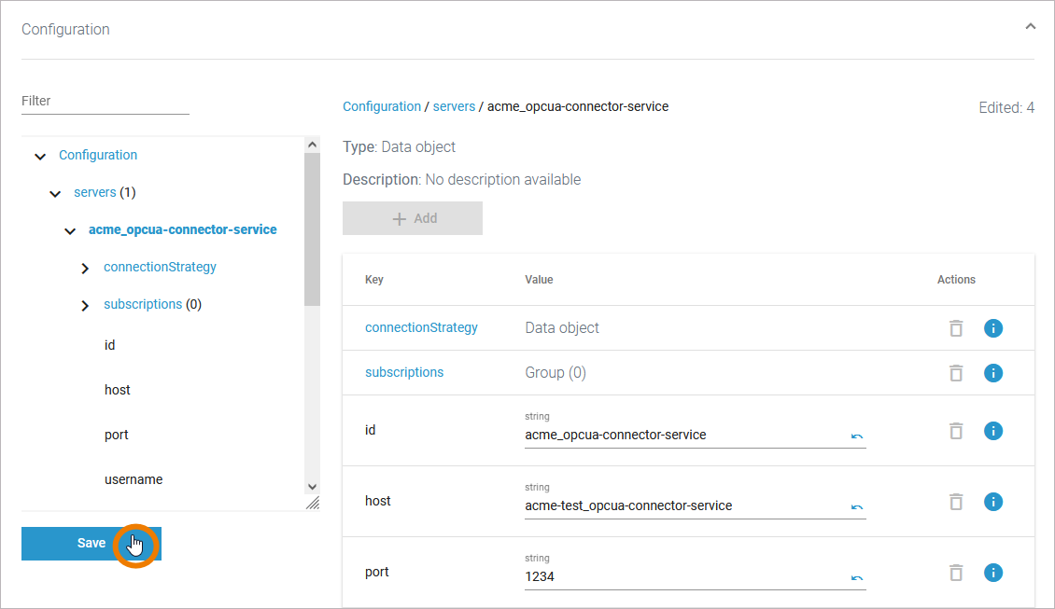Click the Filter input field
Viewport: 1055px width, 609px height.
(x=105, y=101)
